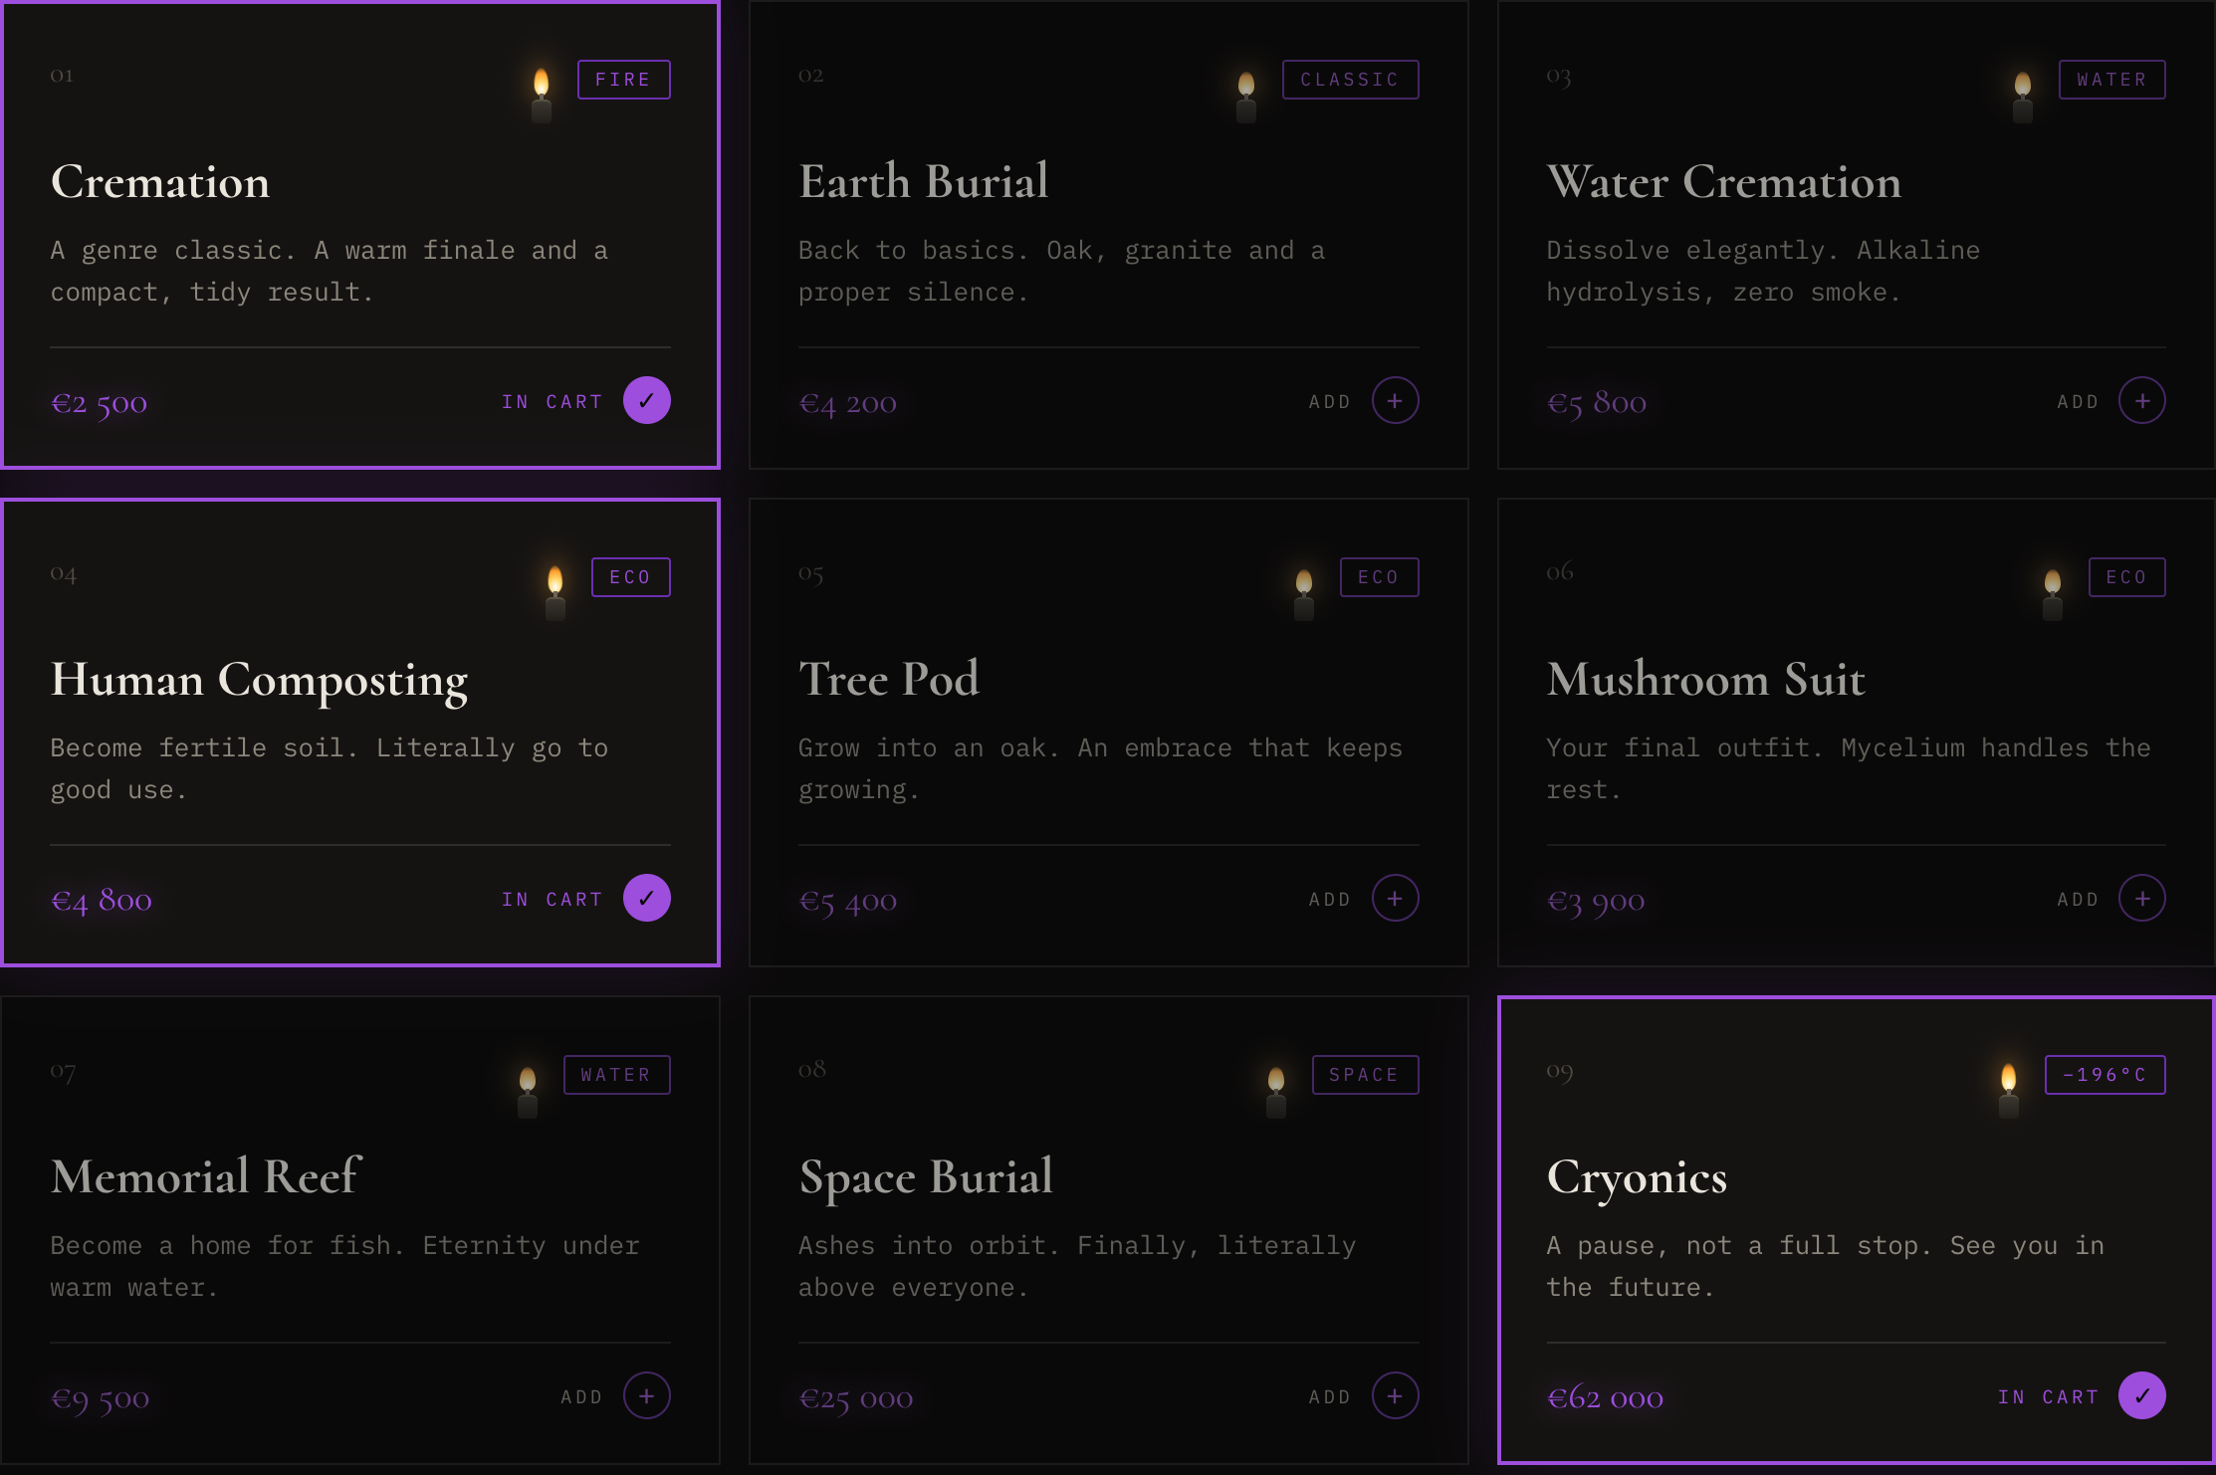
Task: Toggle the Cryonics in-cart checkmark
Action: 2142,1395
